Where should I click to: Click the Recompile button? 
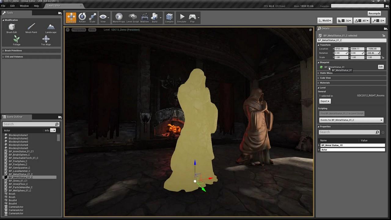[x=374, y=13]
